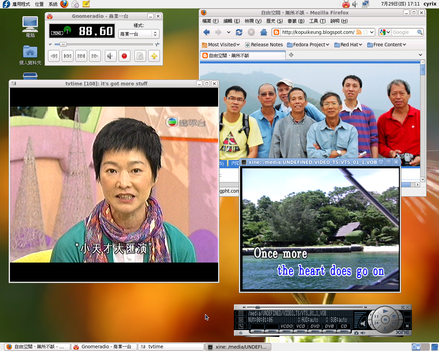The width and height of the screenshot is (439, 351).
Task: Seek radio frequency forward in Gnomeradio
Action: coord(95,56)
